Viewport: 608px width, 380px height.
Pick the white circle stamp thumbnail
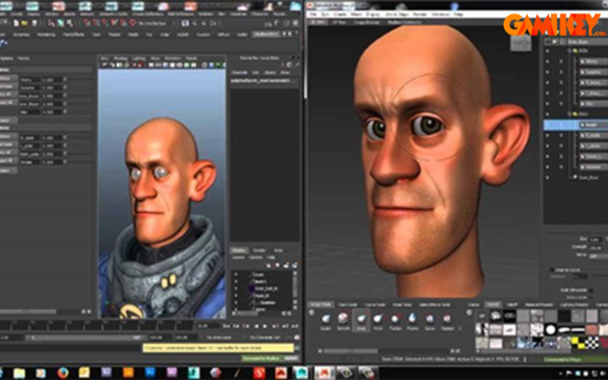[x=550, y=330]
